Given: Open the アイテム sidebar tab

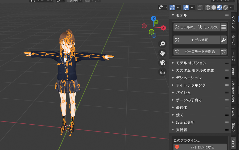Looking at the screenshot, I should (x=233, y=22).
